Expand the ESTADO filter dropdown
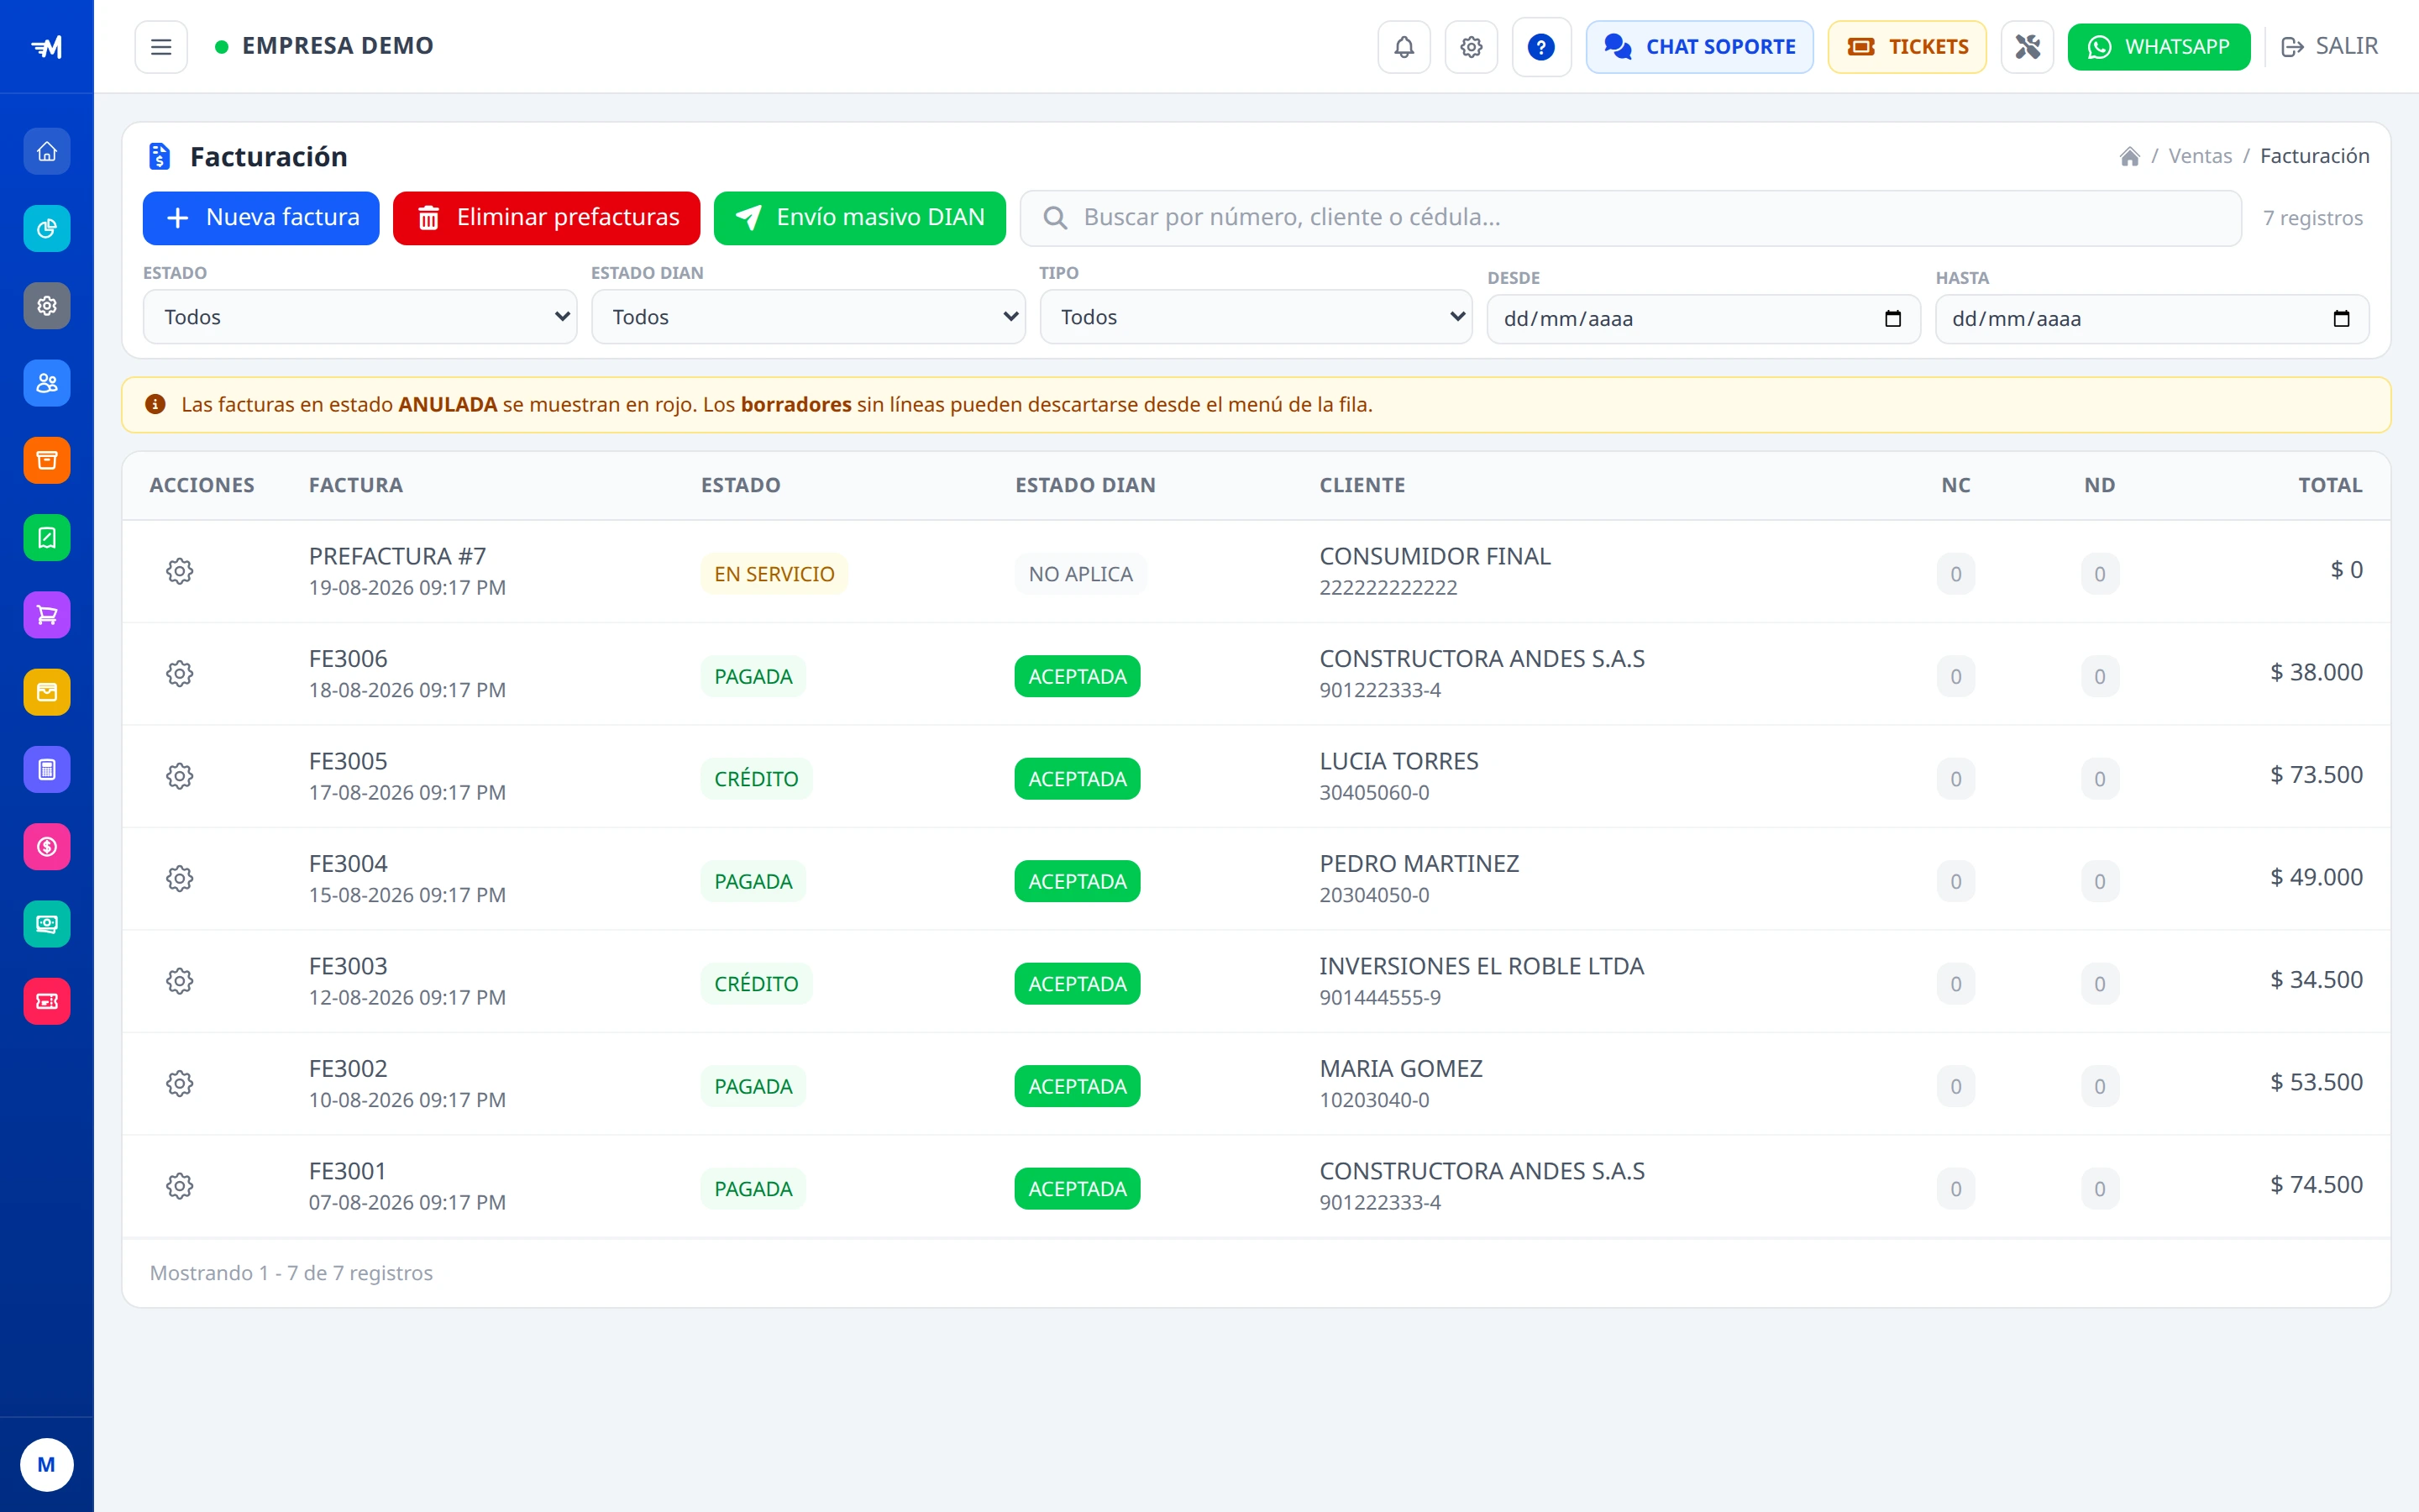 tap(359, 317)
